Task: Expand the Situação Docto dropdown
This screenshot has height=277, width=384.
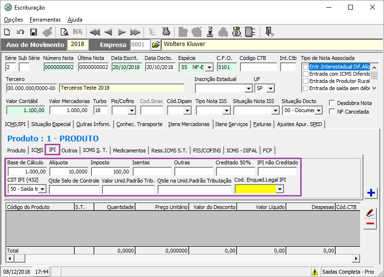Action: click(x=318, y=111)
